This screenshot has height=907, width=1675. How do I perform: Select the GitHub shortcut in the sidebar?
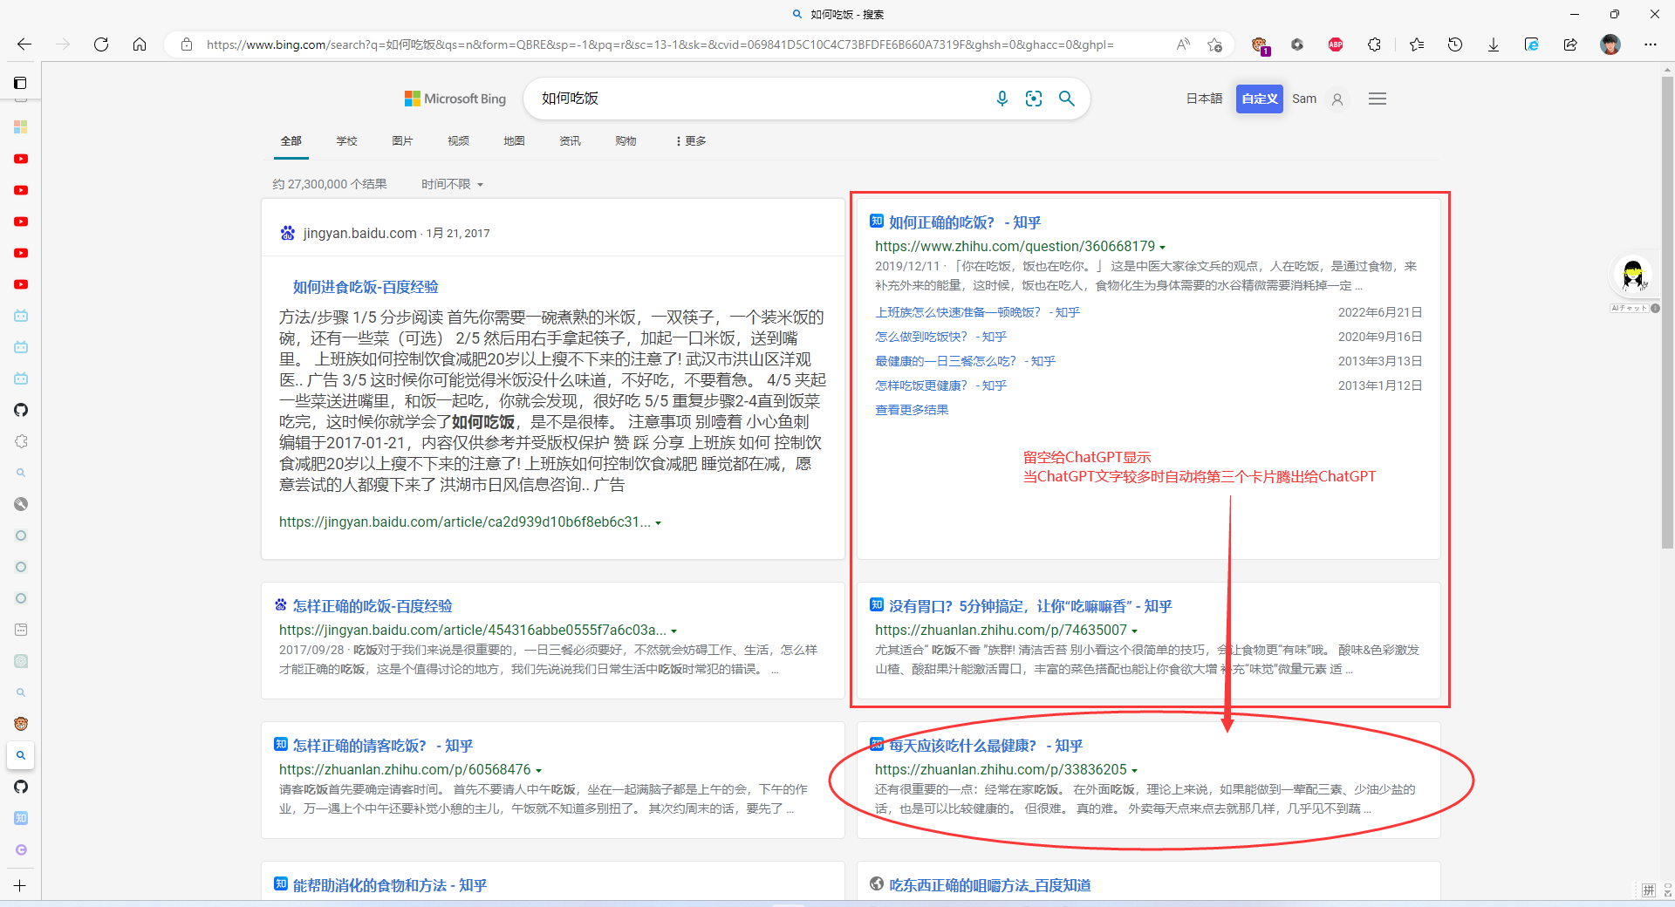20,410
